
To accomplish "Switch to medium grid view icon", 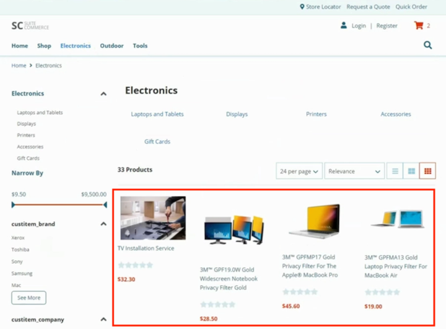I will point(411,171).
